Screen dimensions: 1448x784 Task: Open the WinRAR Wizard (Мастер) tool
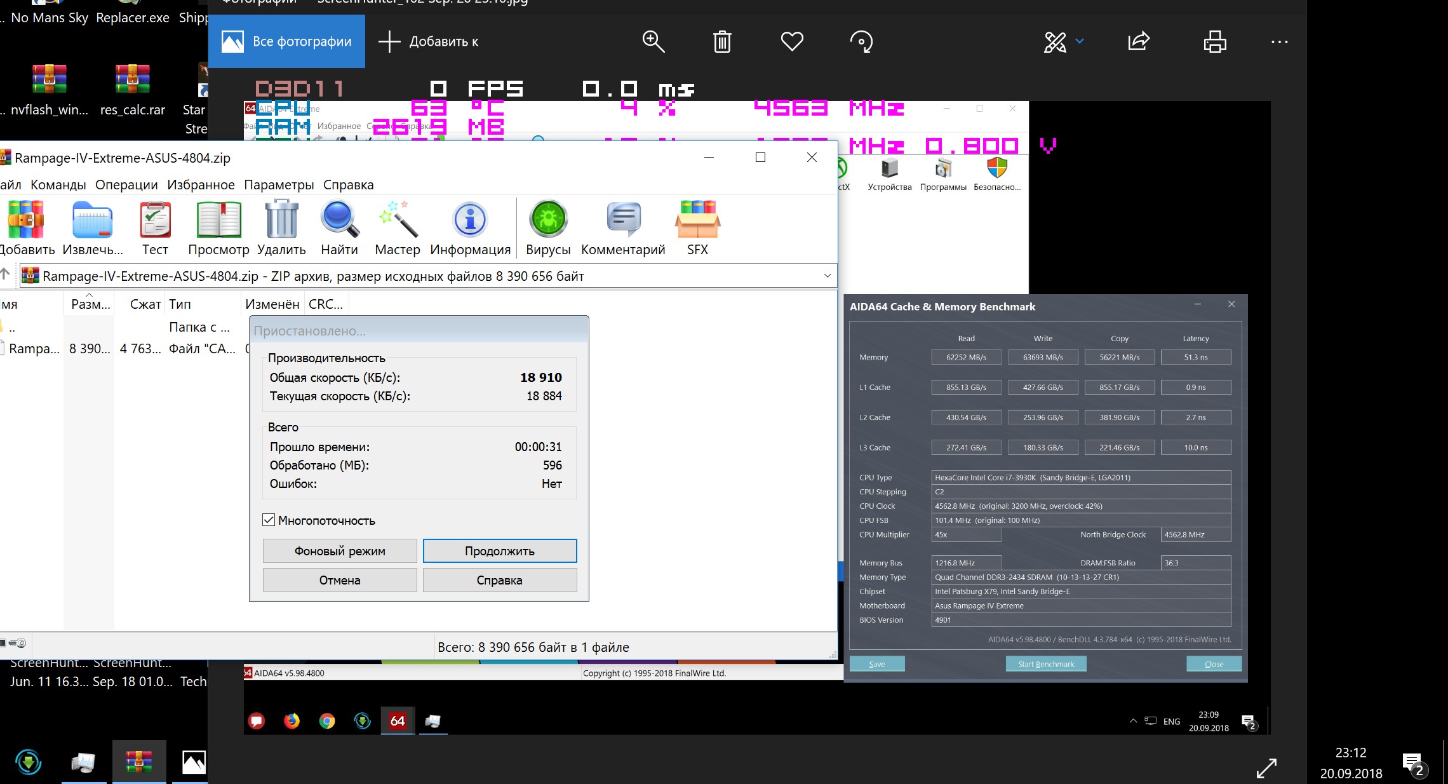pyautogui.click(x=398, y=220)
